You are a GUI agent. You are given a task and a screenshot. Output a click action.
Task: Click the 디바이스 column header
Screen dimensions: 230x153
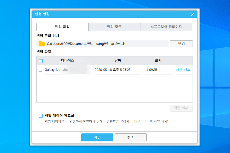tap(68, 61)
